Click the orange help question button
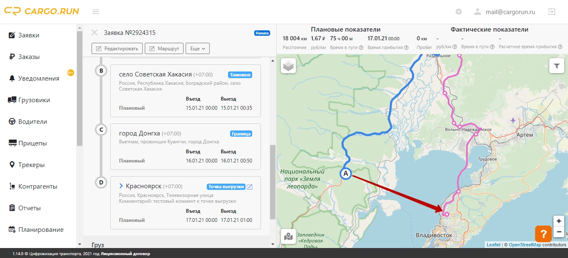Screen dimensions: 568x258 tap(543, 233)
